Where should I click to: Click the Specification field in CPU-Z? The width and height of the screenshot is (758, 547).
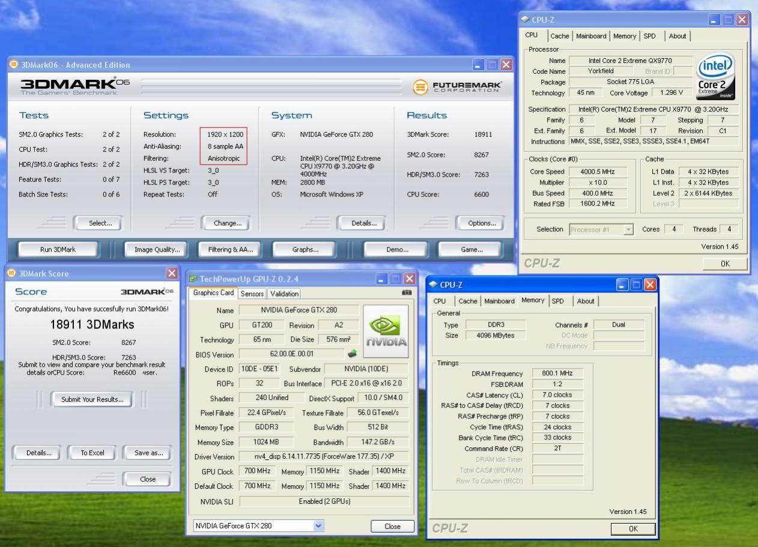click(x=653, y=109)
